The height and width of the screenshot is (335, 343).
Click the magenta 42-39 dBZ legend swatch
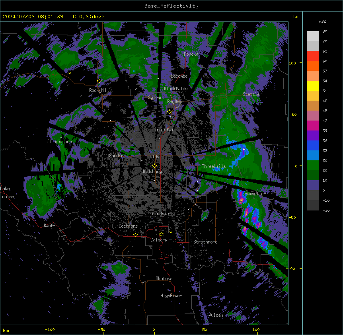tap(313, 125)
